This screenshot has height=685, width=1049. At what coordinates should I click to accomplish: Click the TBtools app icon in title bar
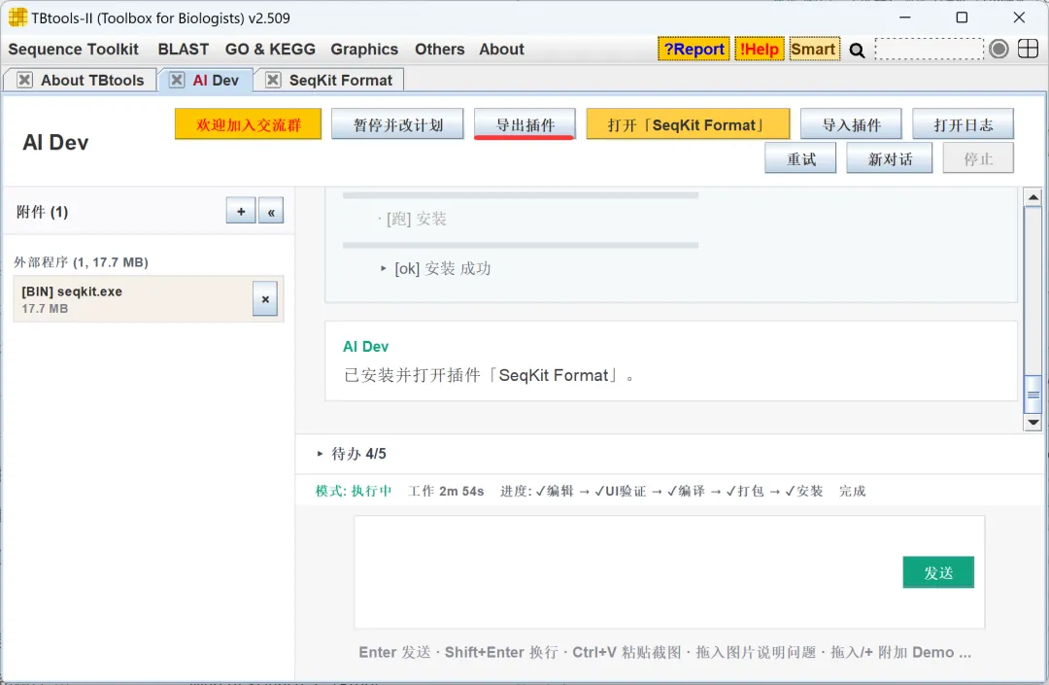tap(17, 17)
